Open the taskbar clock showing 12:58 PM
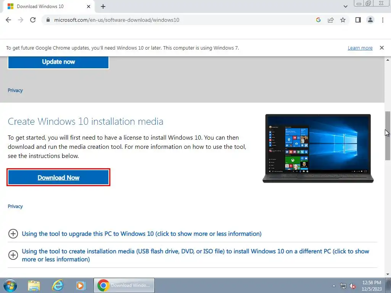This screenshot has height=293, width=391. 372,286
